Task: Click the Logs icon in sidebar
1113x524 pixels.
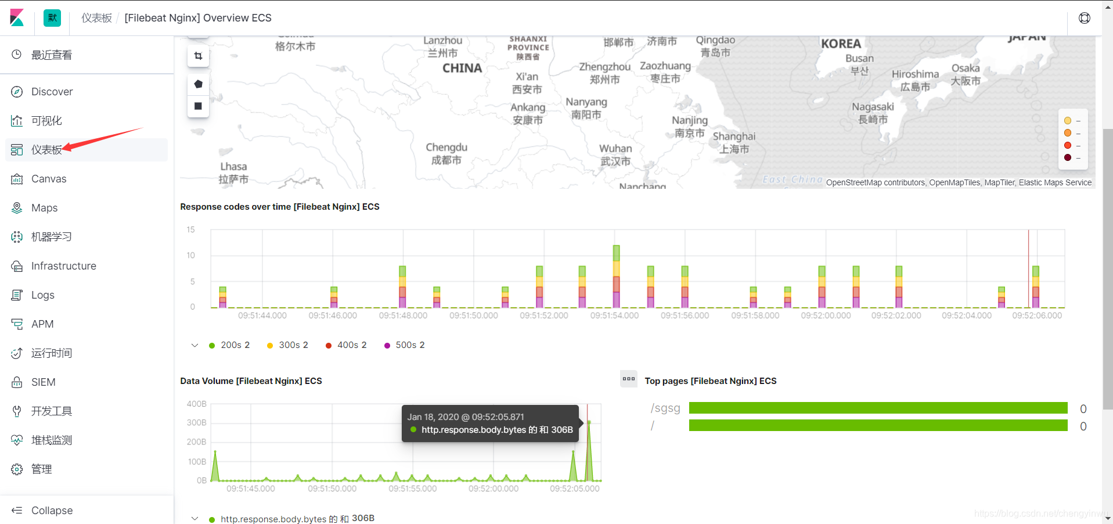Action: [x=17, y=295]
